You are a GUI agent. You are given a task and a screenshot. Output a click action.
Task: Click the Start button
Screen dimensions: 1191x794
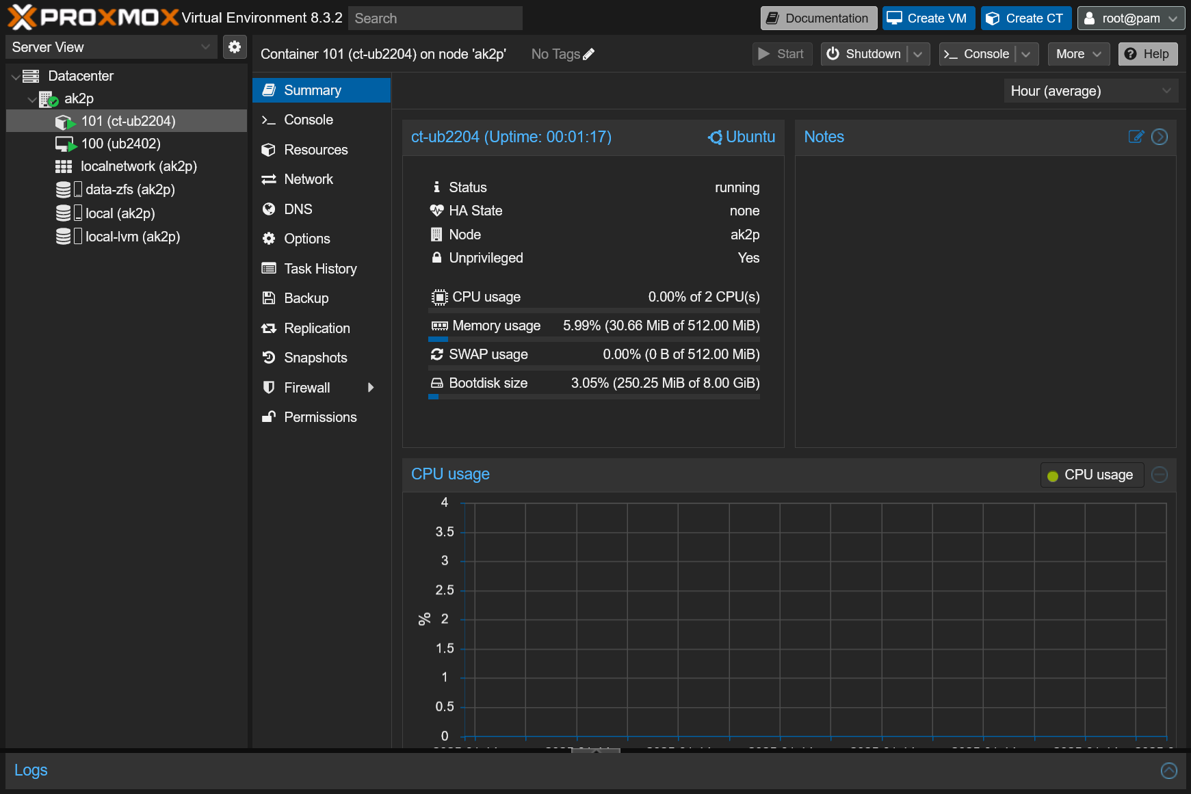(782, 54)
